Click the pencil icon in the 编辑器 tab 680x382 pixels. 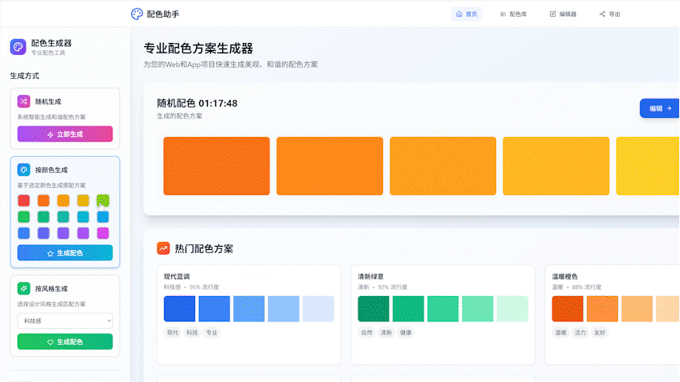[x=553, y=14]
